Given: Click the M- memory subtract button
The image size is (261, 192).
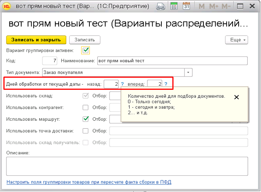Looking at the screenshot, I should pyautogui.click(x=226, y=6).
